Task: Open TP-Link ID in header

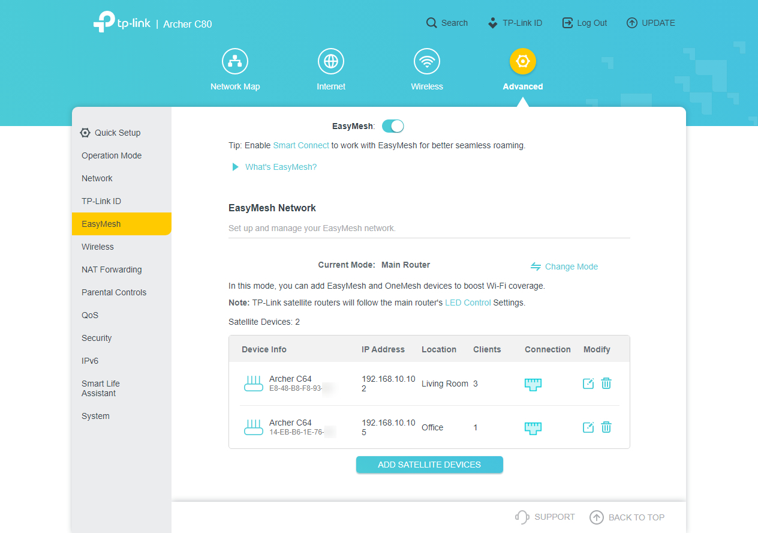Action: (x=515, y=23)
